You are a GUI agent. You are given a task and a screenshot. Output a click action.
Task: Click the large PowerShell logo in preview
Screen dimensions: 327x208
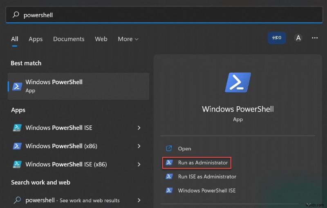click(238, 82)
